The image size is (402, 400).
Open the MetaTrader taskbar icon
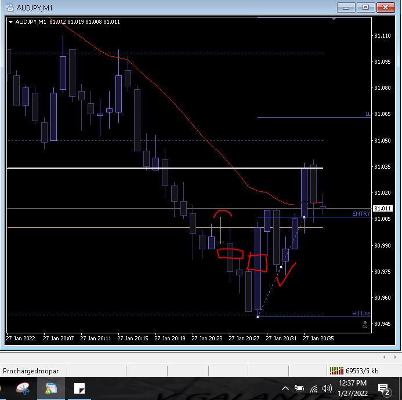pos(51,388)
